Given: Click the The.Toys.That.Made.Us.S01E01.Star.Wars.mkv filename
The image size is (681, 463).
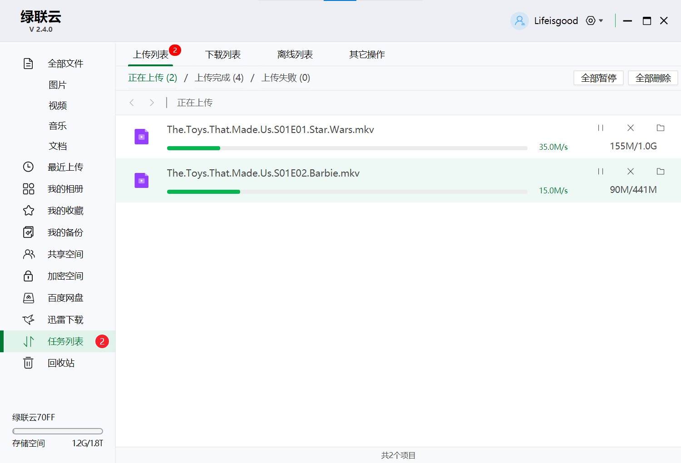Looking at the screenshot, I should pos(271,129).
